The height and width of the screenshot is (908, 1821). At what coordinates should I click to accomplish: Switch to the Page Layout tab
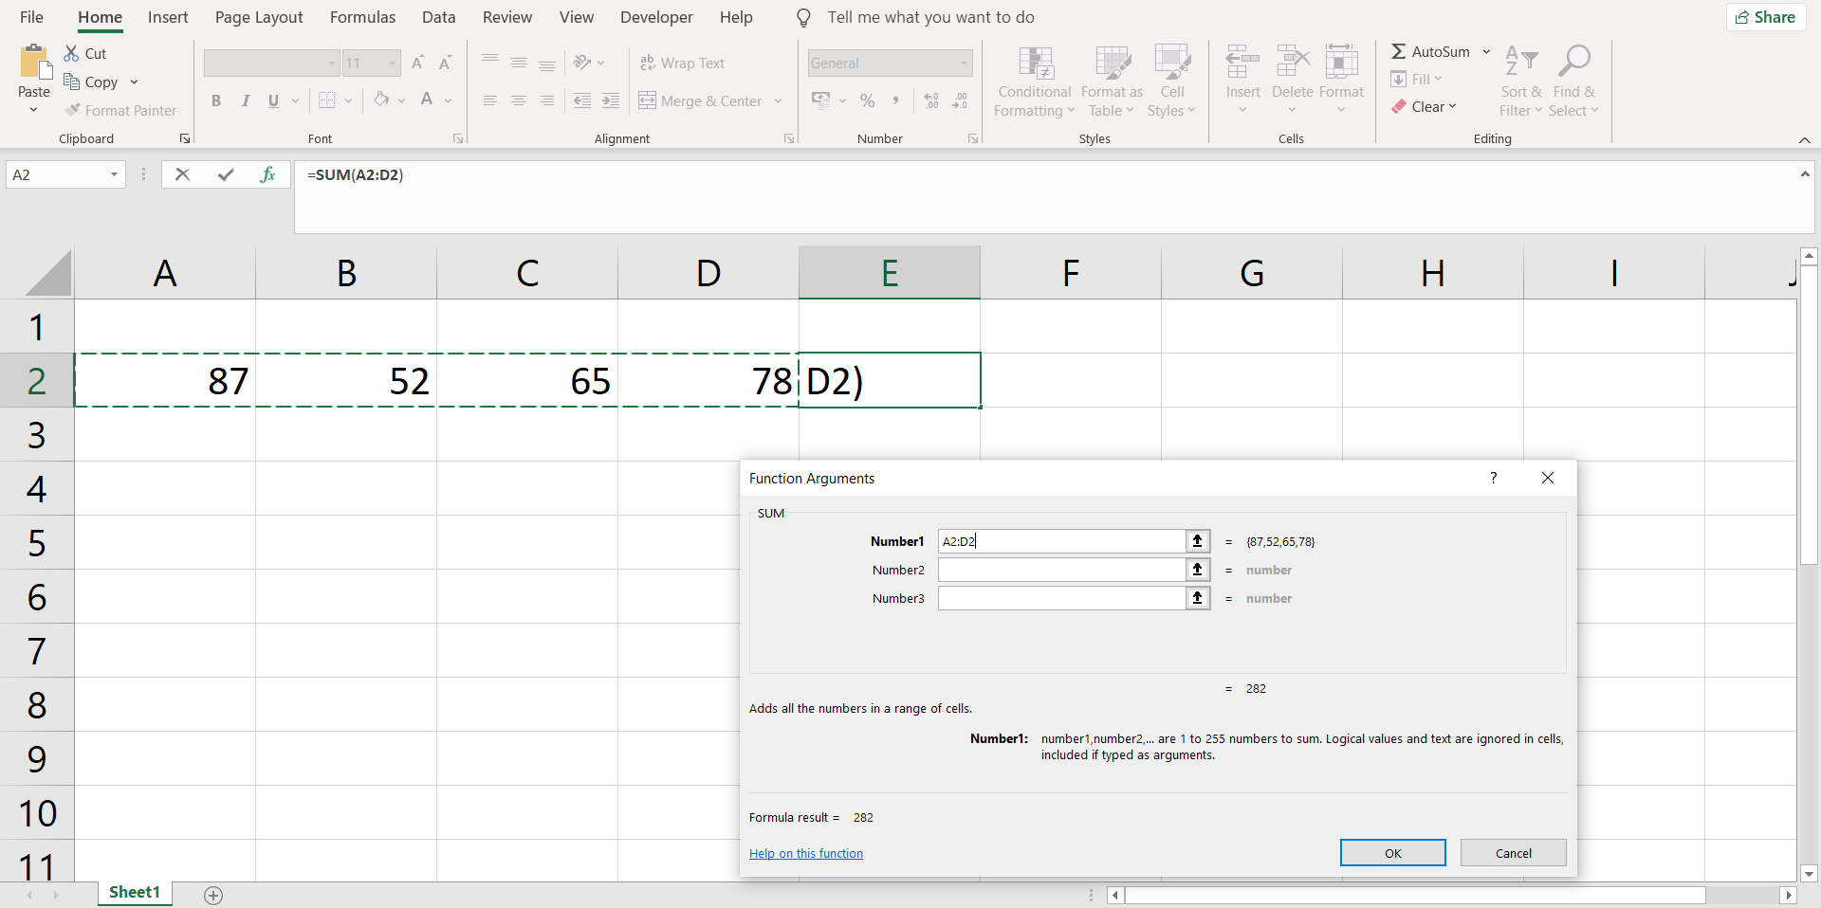click(x=259, y=17)
